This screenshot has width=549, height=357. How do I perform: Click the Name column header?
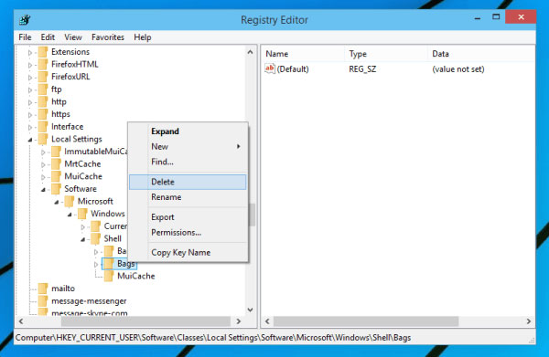tap(303, 54)
